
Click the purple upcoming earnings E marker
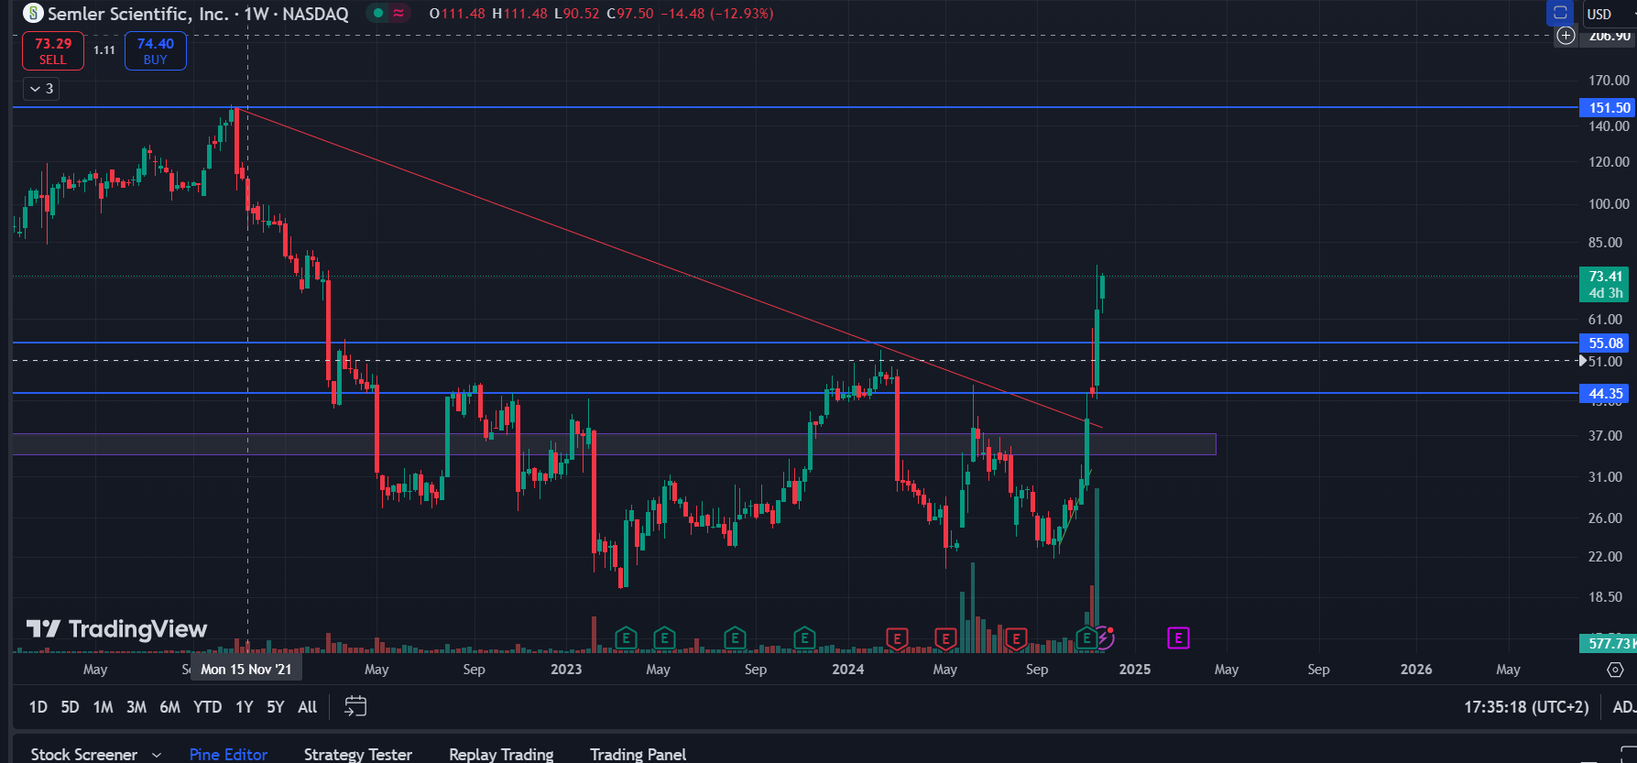(1178, 638)
